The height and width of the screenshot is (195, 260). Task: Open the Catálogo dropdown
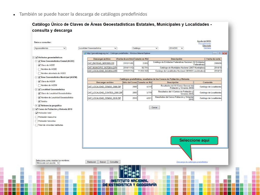[x=145, y=48]
